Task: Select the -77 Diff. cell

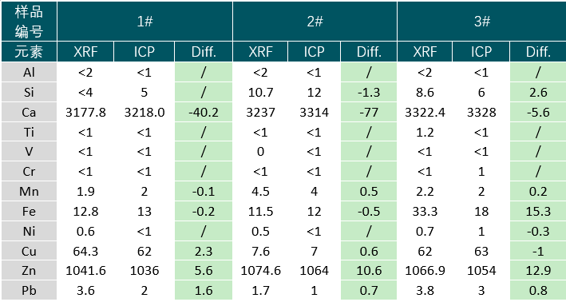Action: coord(369,113)
